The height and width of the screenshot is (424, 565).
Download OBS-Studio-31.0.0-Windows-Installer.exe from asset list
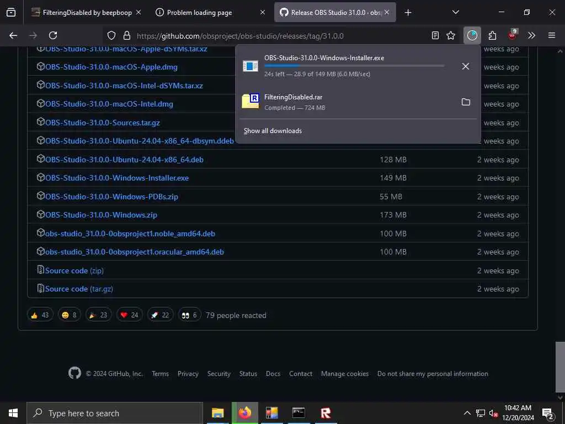pyautogui.click(x=117, y=178)
